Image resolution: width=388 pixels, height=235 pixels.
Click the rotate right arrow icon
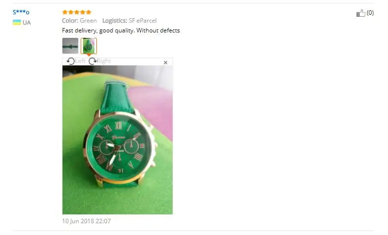click(92, 61)
